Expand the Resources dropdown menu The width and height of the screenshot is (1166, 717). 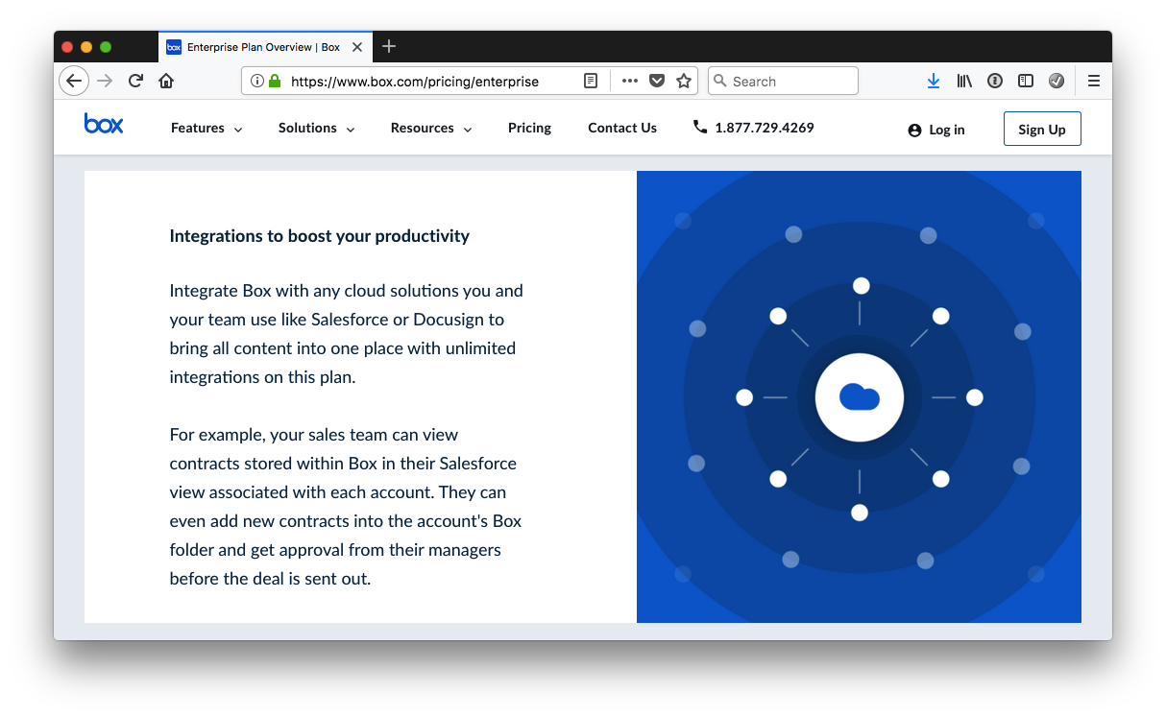click(431, 128)
